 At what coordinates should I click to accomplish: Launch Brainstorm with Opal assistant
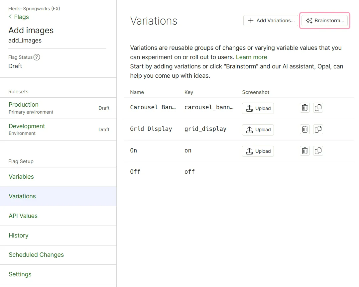pos(325,21)
